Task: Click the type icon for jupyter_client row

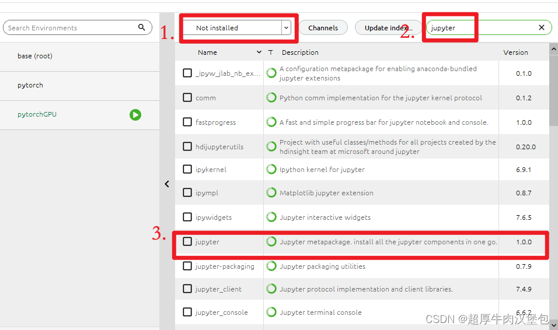Action: pos(271,289)
